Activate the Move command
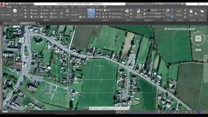The width and height of the screenshot is (208, 117). (x=34, y=10)
